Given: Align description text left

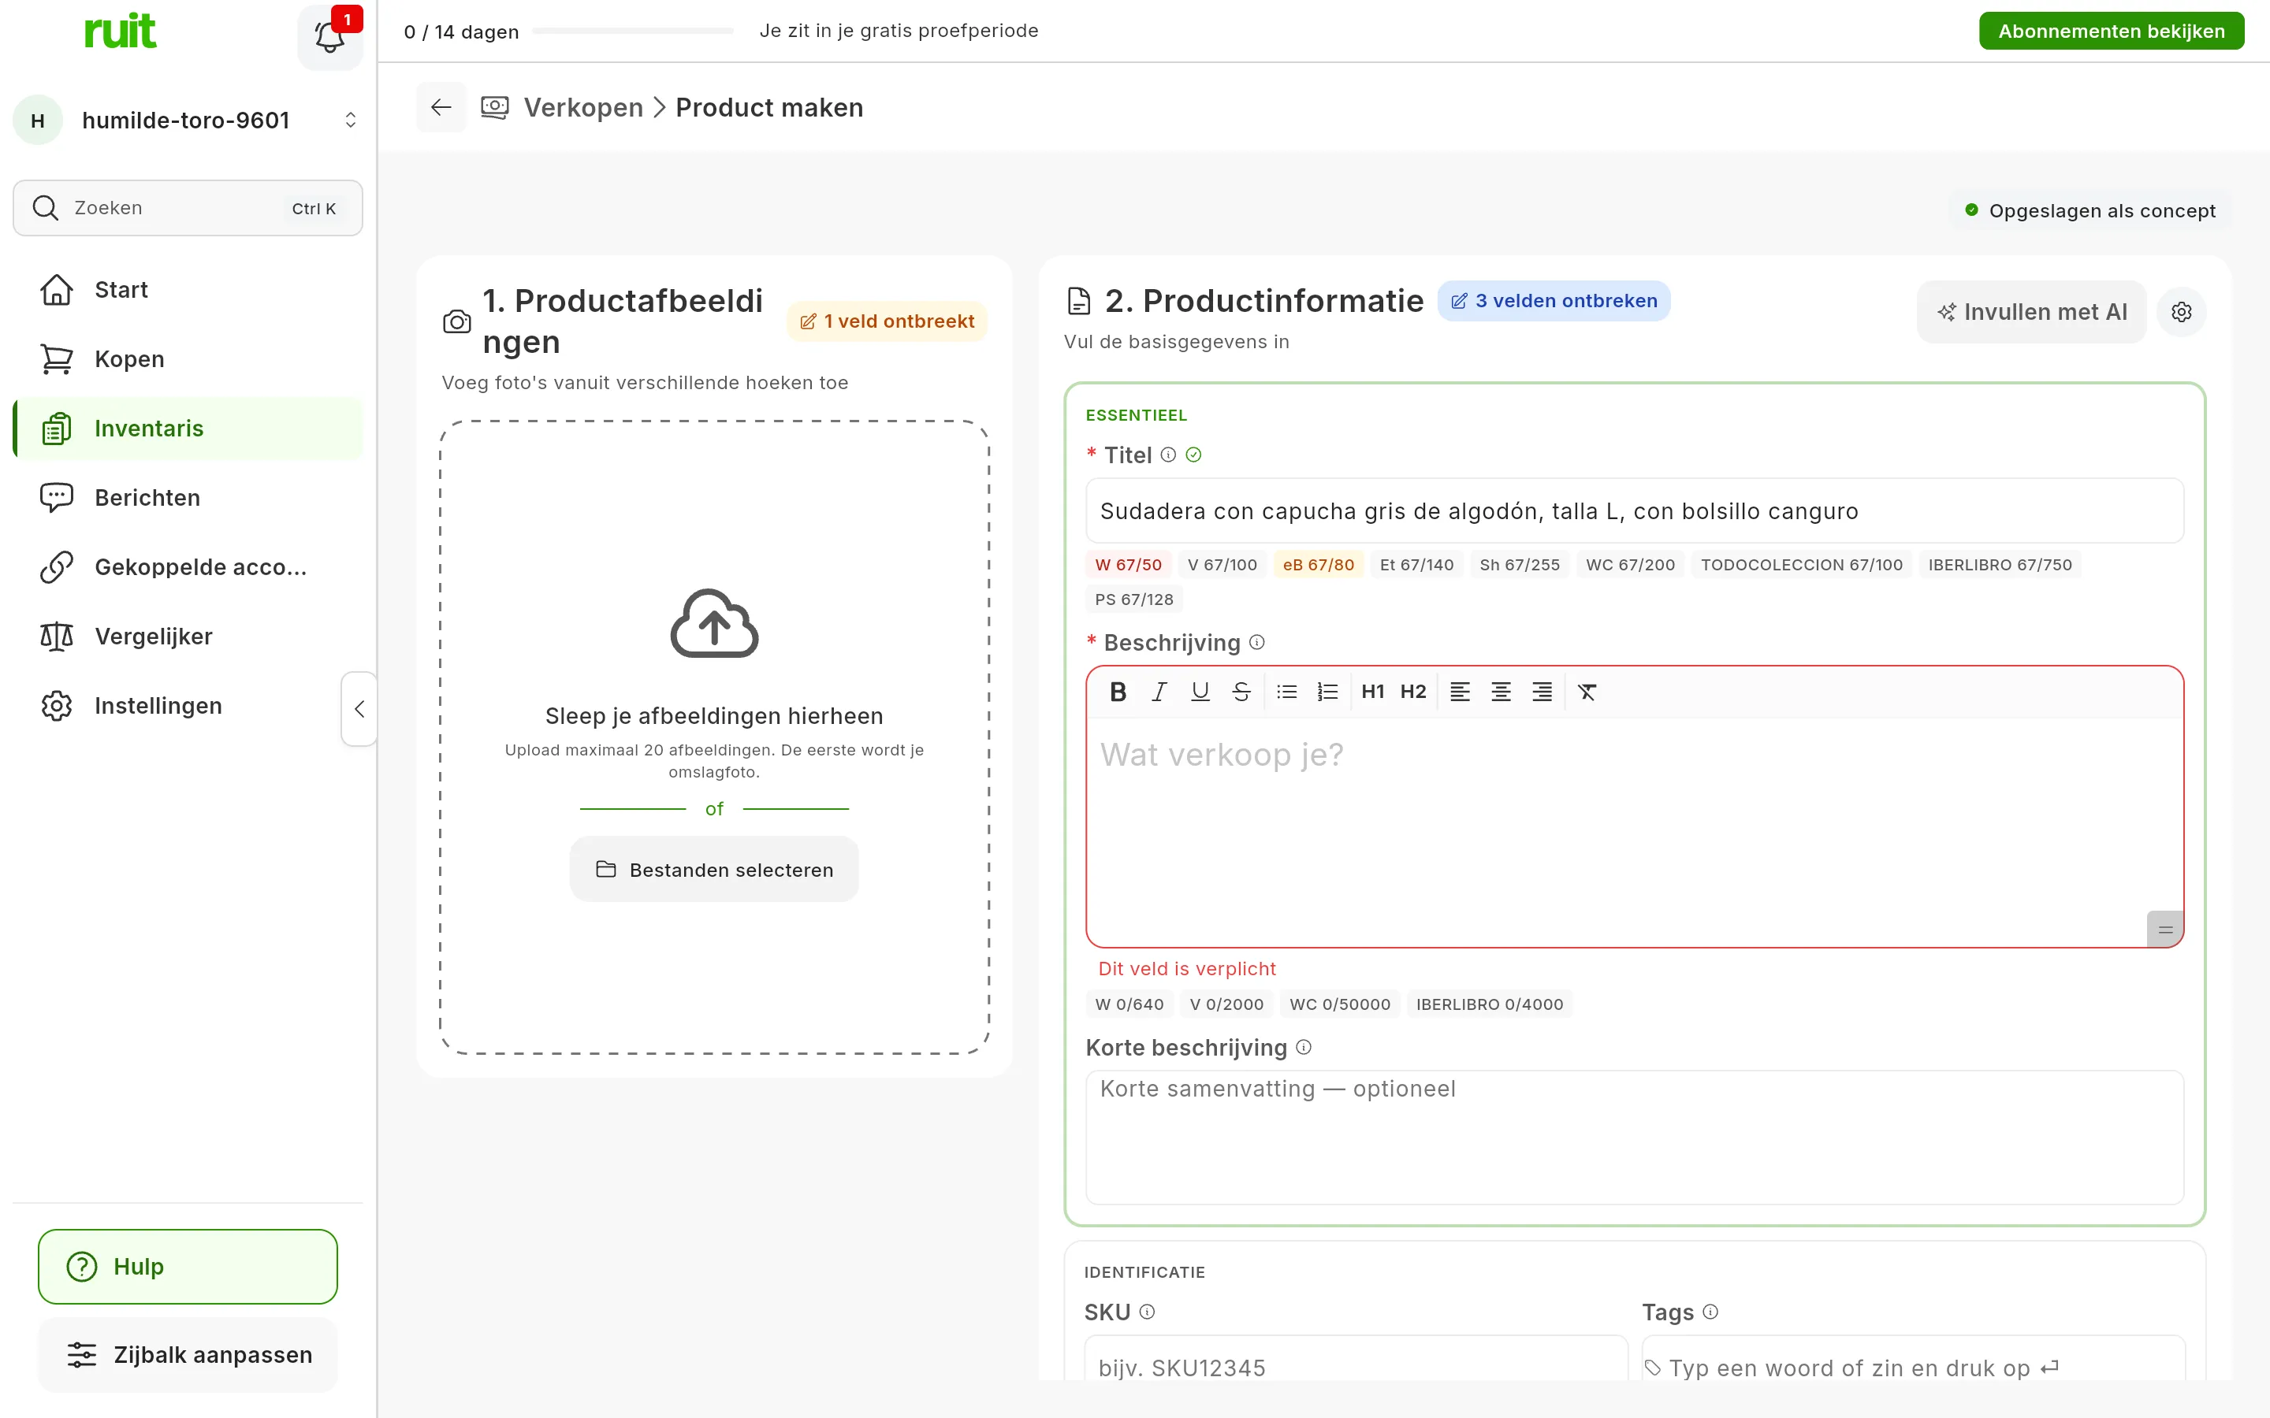Looking at the screenshot, I should tap(1460, 692).
